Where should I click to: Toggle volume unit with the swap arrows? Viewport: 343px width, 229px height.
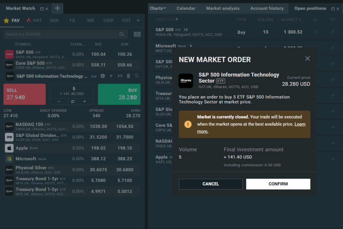click(72, 101)
